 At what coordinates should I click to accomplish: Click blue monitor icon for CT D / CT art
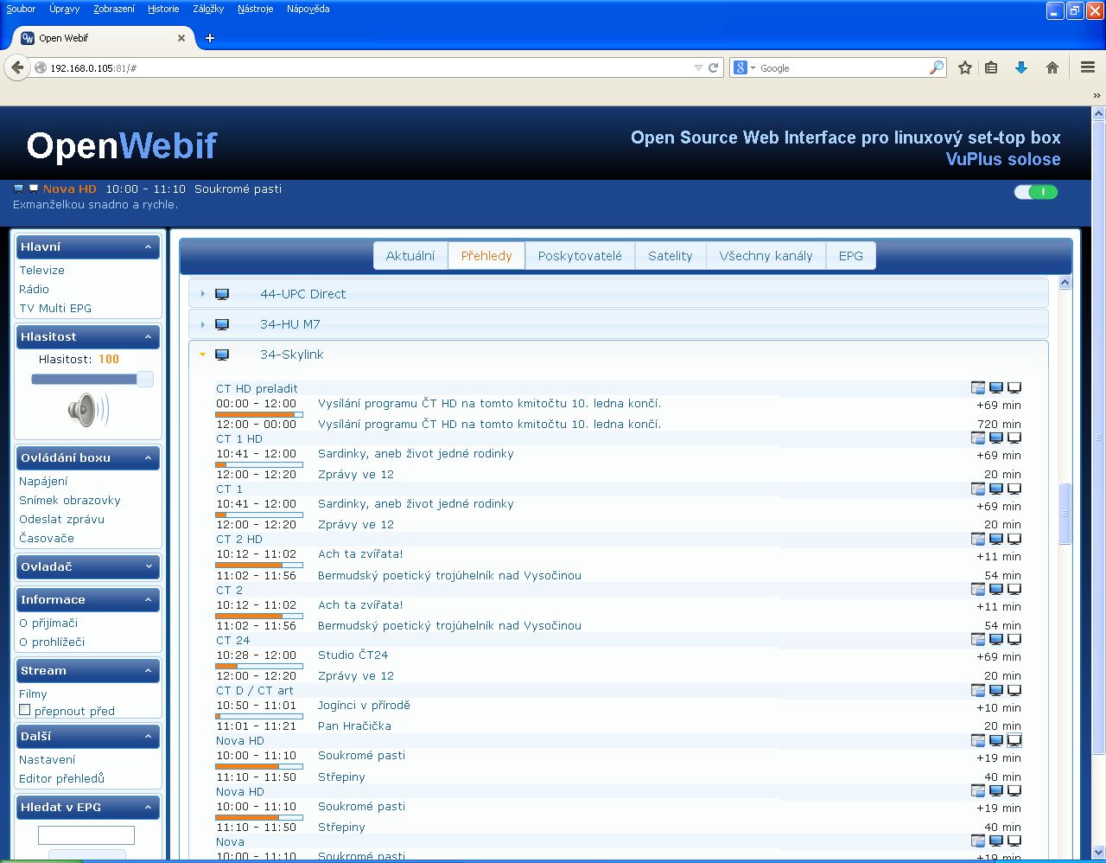pos(996,690)
